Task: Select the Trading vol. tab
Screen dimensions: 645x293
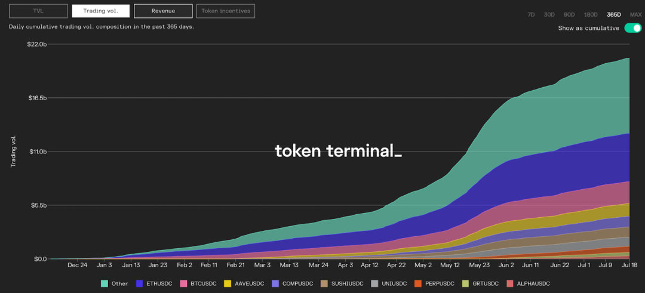Action: (101, 11)
